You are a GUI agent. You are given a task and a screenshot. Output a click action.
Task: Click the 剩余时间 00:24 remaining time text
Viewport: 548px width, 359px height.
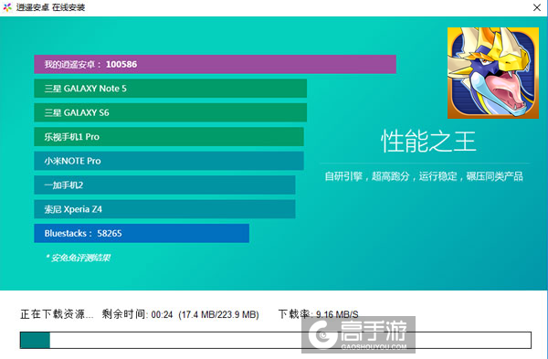click(x=137, y=314)
